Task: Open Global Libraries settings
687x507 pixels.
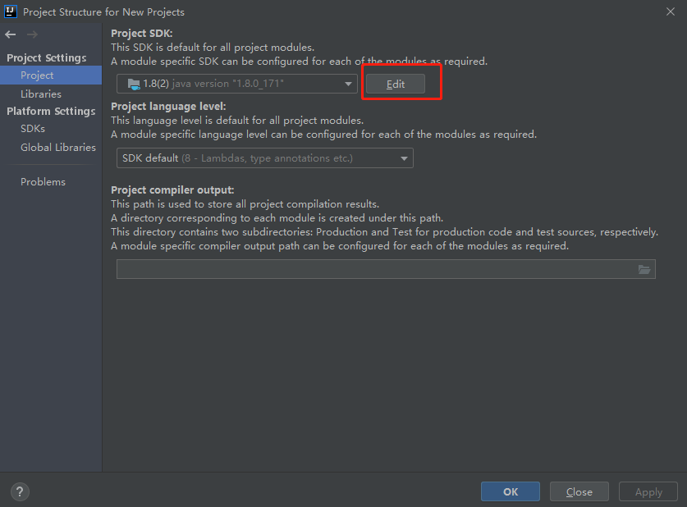Action: 57,148
